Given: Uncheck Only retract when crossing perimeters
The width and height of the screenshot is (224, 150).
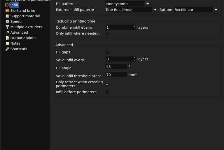Looking at the screenshot, I should click(x=107, y=84).
